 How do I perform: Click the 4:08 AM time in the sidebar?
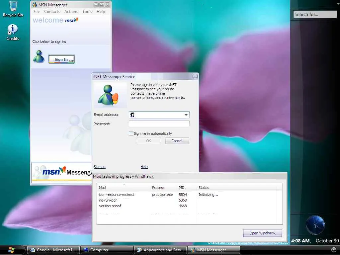[x=301, y=241]
